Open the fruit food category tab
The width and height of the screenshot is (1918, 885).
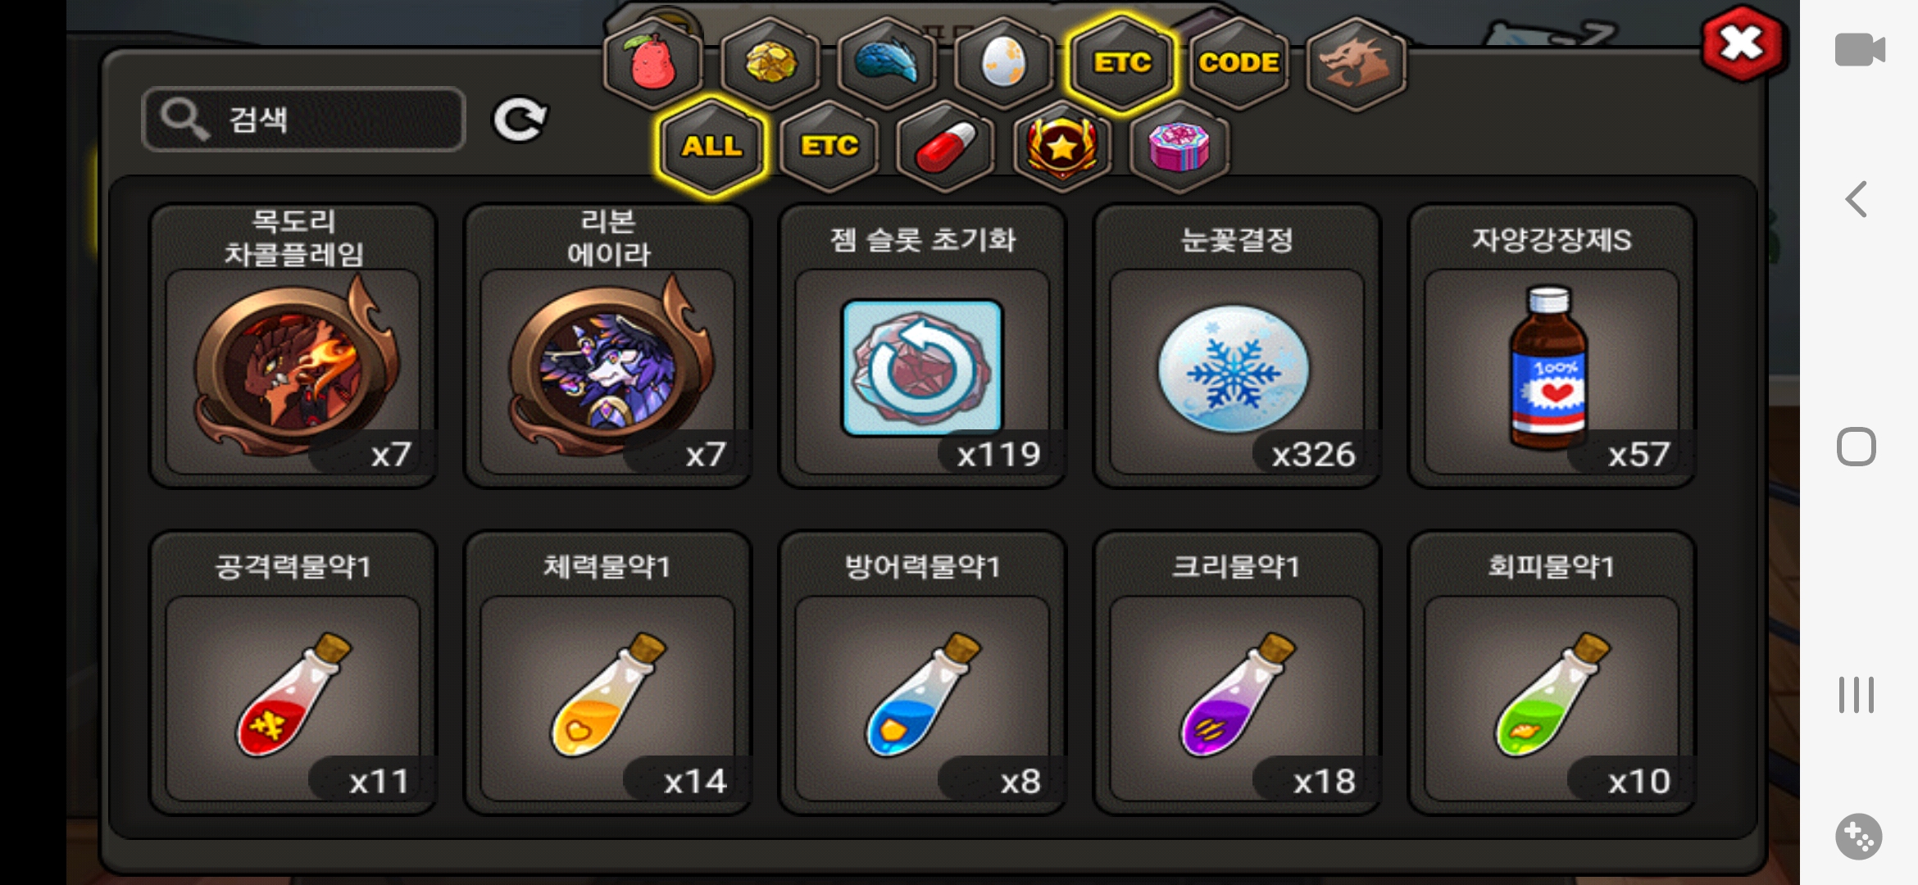(x=653, y=63)
